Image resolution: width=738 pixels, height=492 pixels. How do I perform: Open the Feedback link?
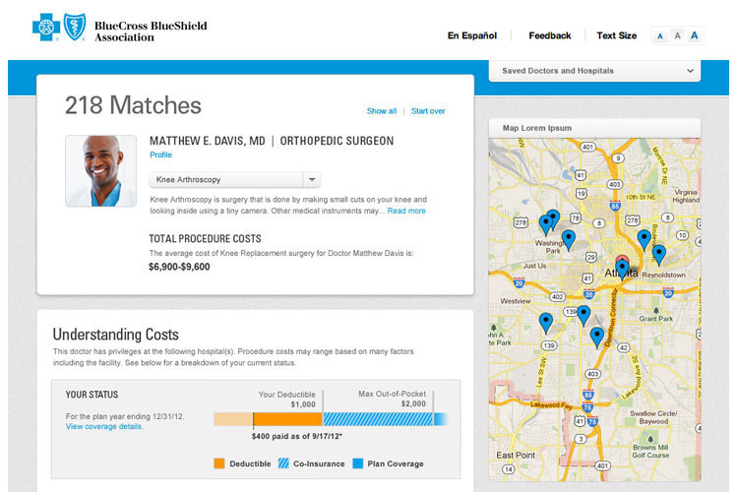pyautogui.click(x=550, y=35)
